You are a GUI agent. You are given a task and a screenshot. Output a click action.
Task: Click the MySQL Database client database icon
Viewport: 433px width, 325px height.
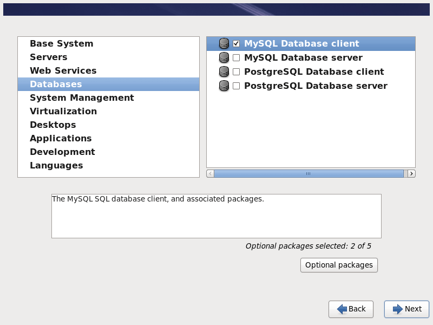click(x=224, y=44)
